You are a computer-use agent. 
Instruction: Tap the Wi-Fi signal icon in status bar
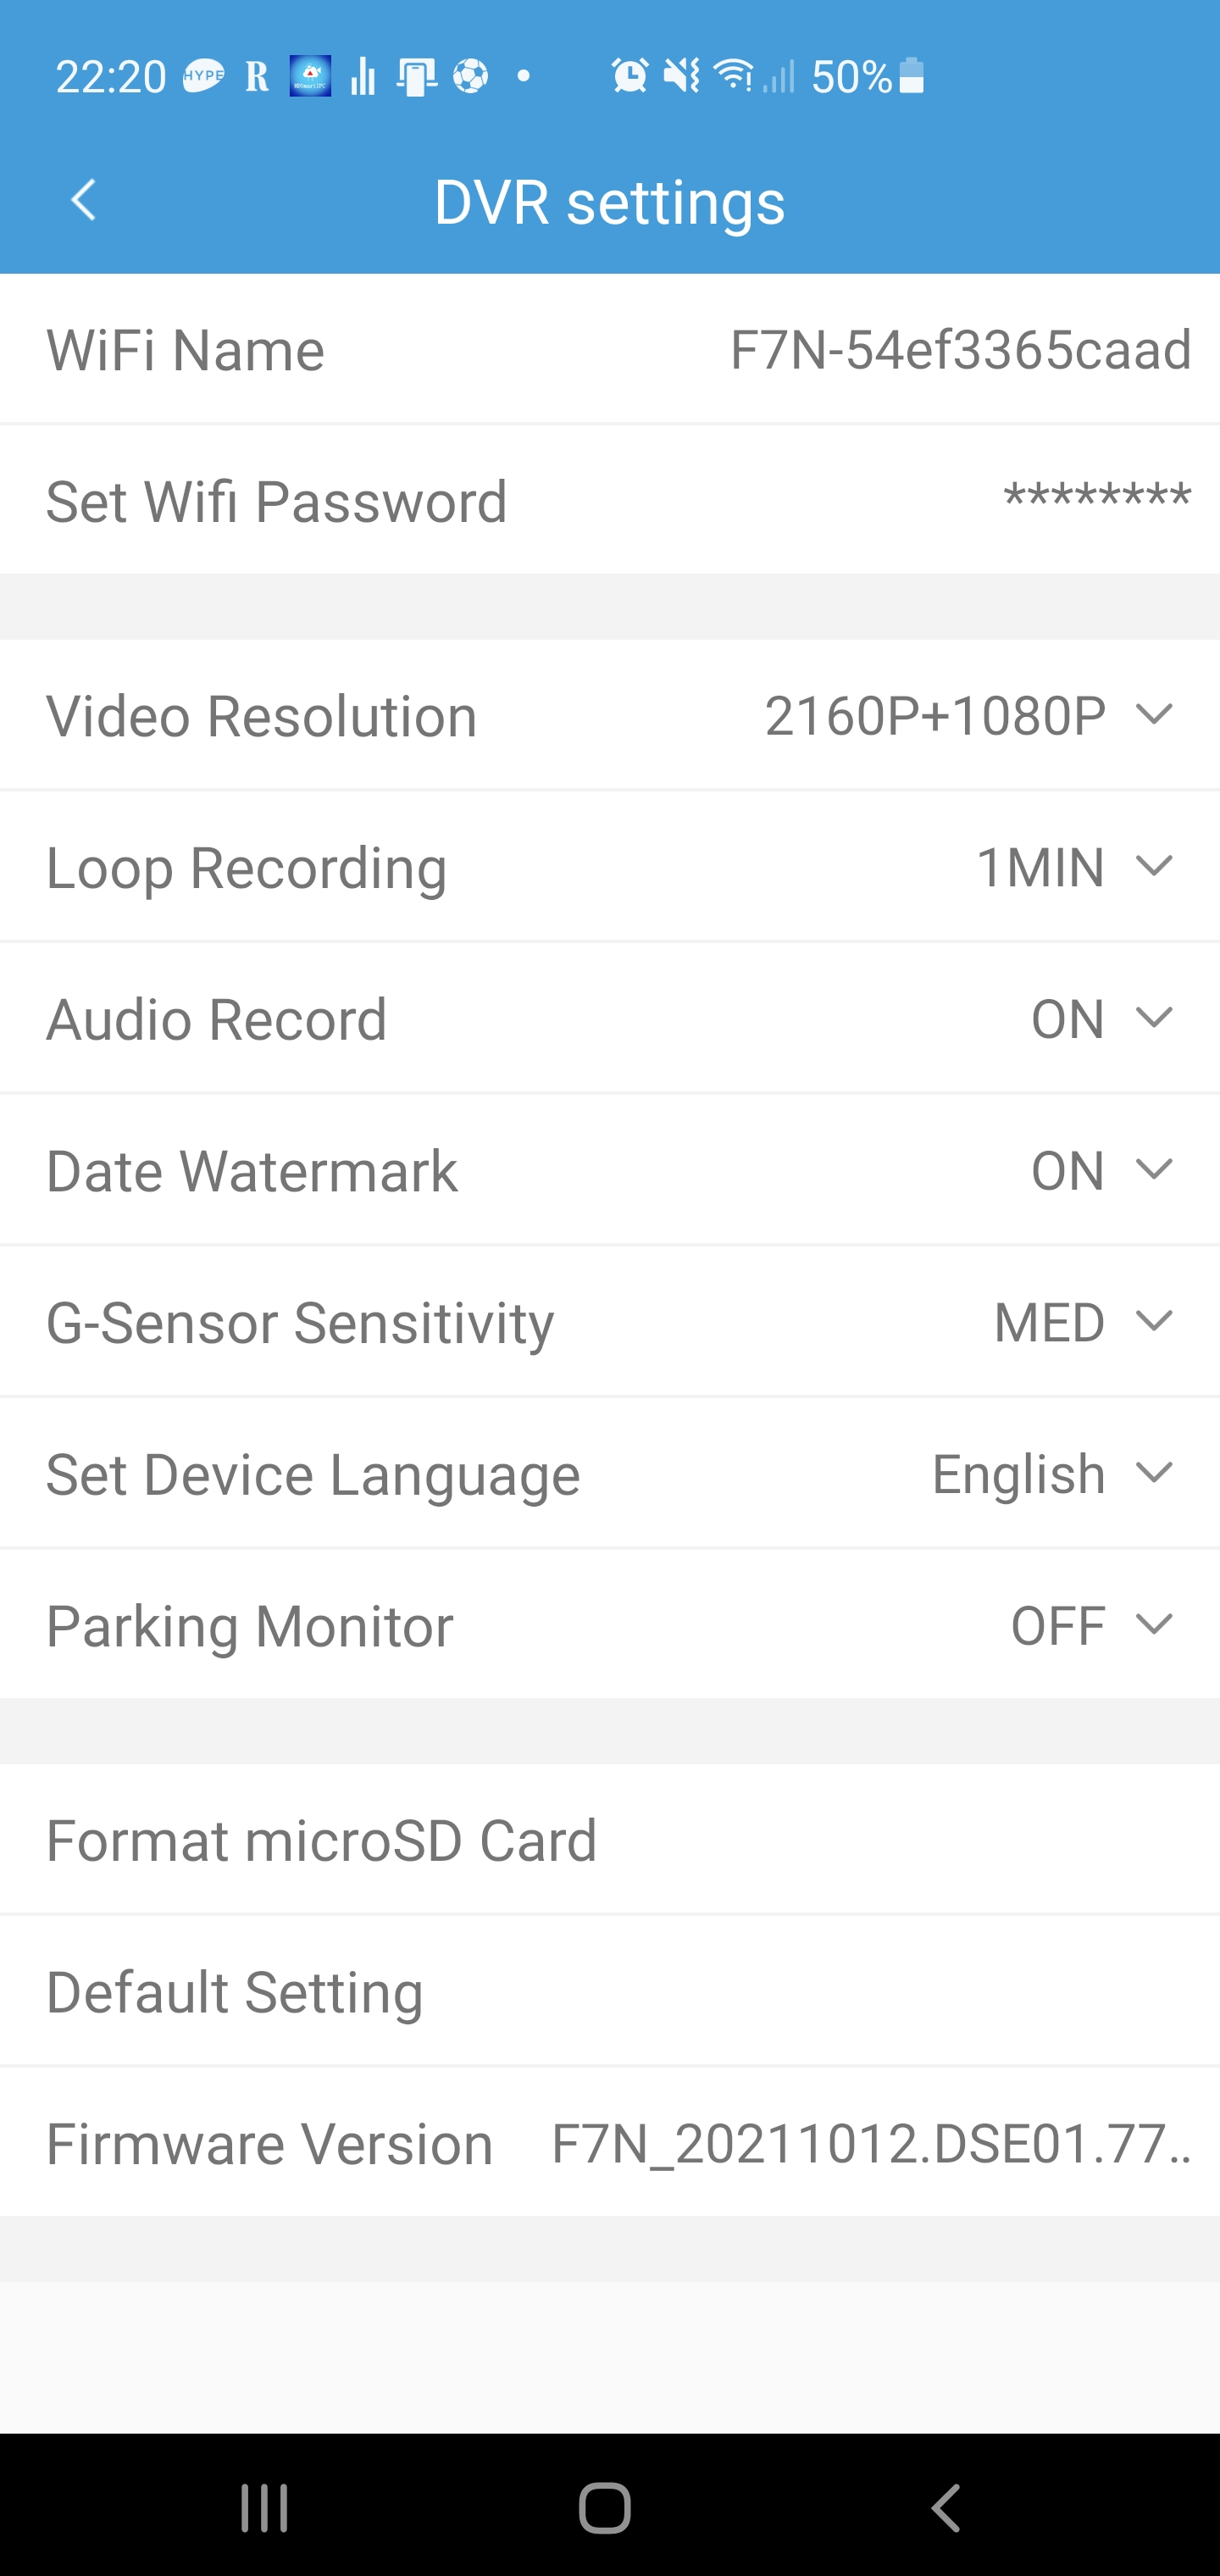tap(734, 76)
